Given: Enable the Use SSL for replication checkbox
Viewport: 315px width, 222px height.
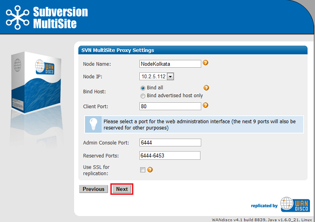Looking at the screenshot, I should click(143, 170).
